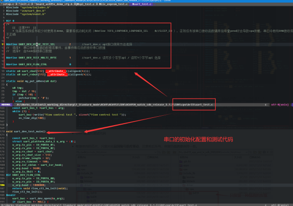Click the "u8 tmp;" line
Image resolution: width=293 pixels, height=206 pixels.
pos(18,88)
